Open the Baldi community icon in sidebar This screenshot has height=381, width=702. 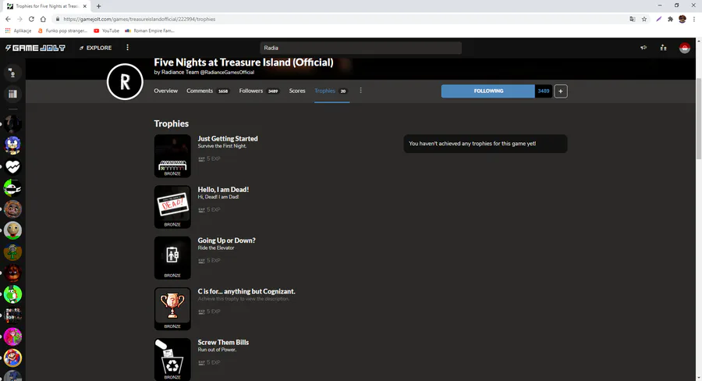(x=12, y=230)
